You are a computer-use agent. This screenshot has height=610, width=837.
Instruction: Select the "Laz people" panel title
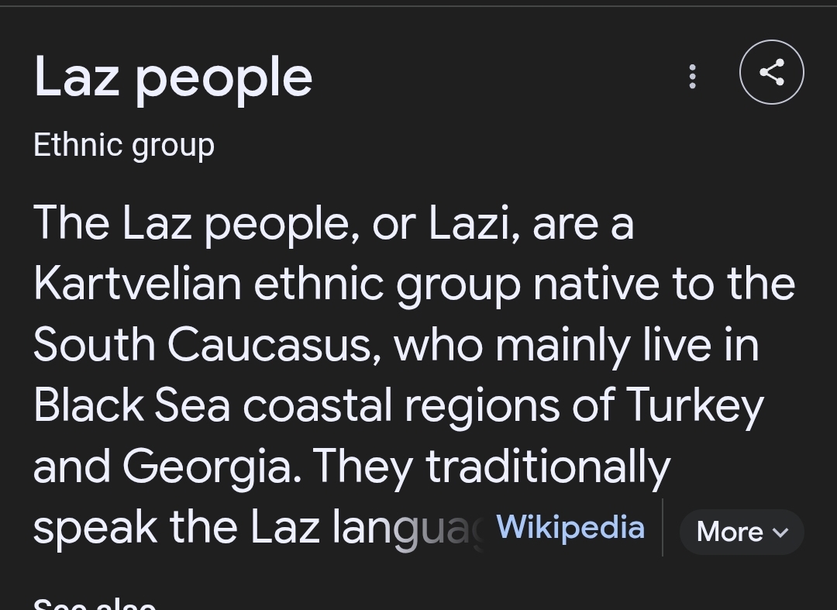coord(173,78)
